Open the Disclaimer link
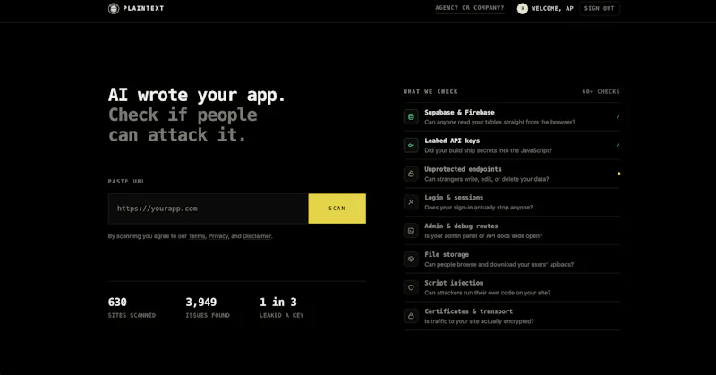The width and height of the screenshot is (716, 375). pos(257,236)
